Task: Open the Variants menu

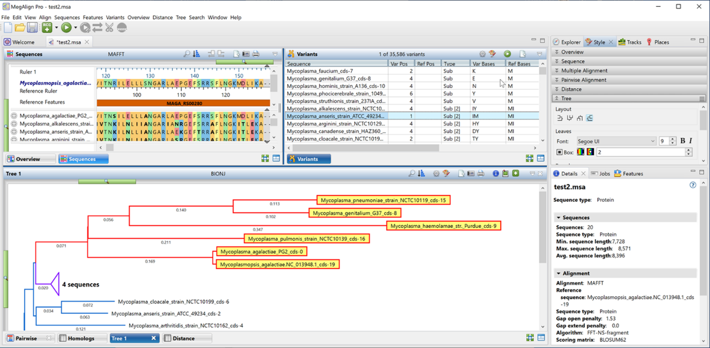Action: pos(115,17)
